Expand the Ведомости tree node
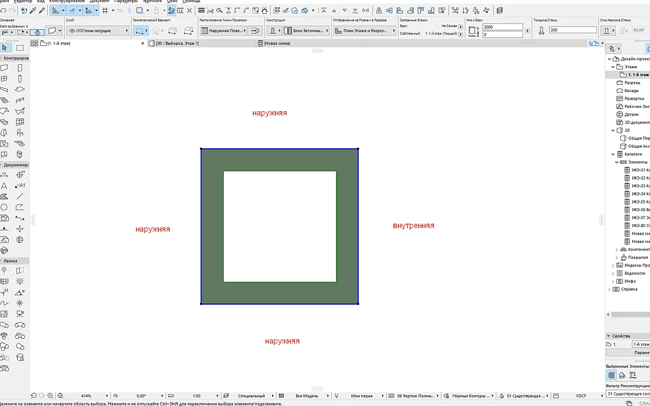 (x=613, y=273)
